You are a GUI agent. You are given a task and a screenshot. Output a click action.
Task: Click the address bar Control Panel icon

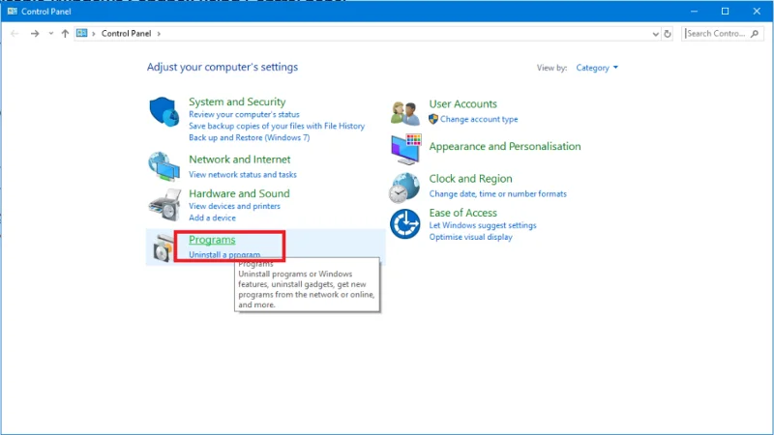point(82,33)
